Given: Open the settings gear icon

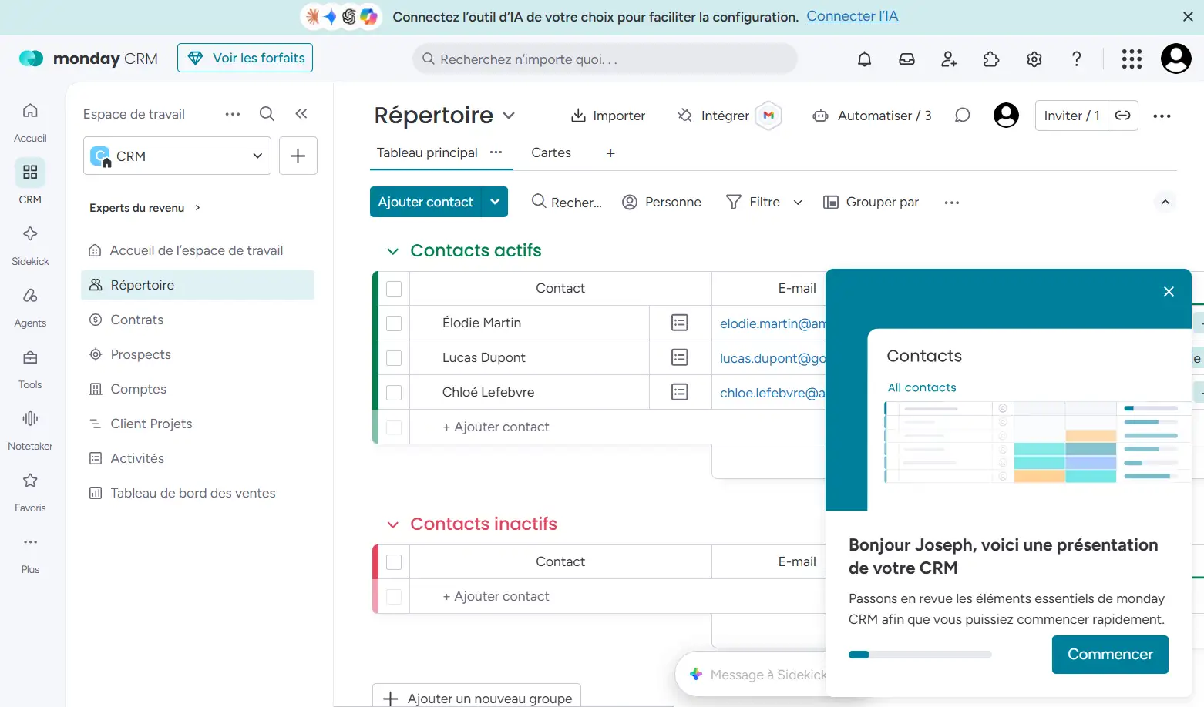Looking at the screenshot, I should tap(1034, 59).
